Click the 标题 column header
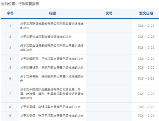 pos(52,13)
